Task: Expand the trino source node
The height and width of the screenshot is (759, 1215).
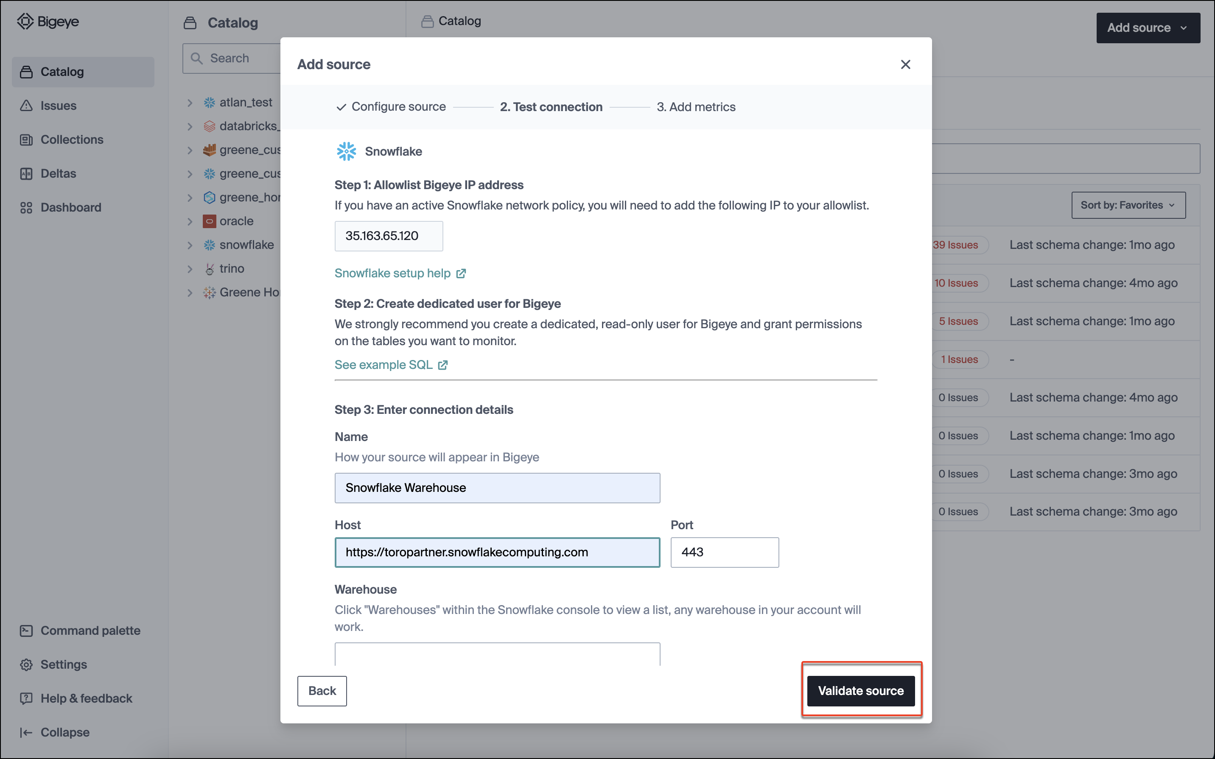Action: pyautogui.click(x=190, y=268)
